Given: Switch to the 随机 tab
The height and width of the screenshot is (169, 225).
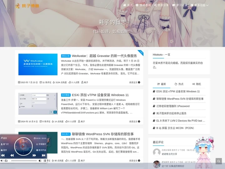Looking at the screenshot, I should (197, 84).
